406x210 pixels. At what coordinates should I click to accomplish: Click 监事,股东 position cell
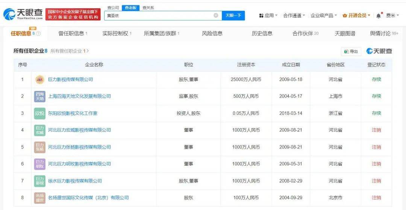point(188,96)
